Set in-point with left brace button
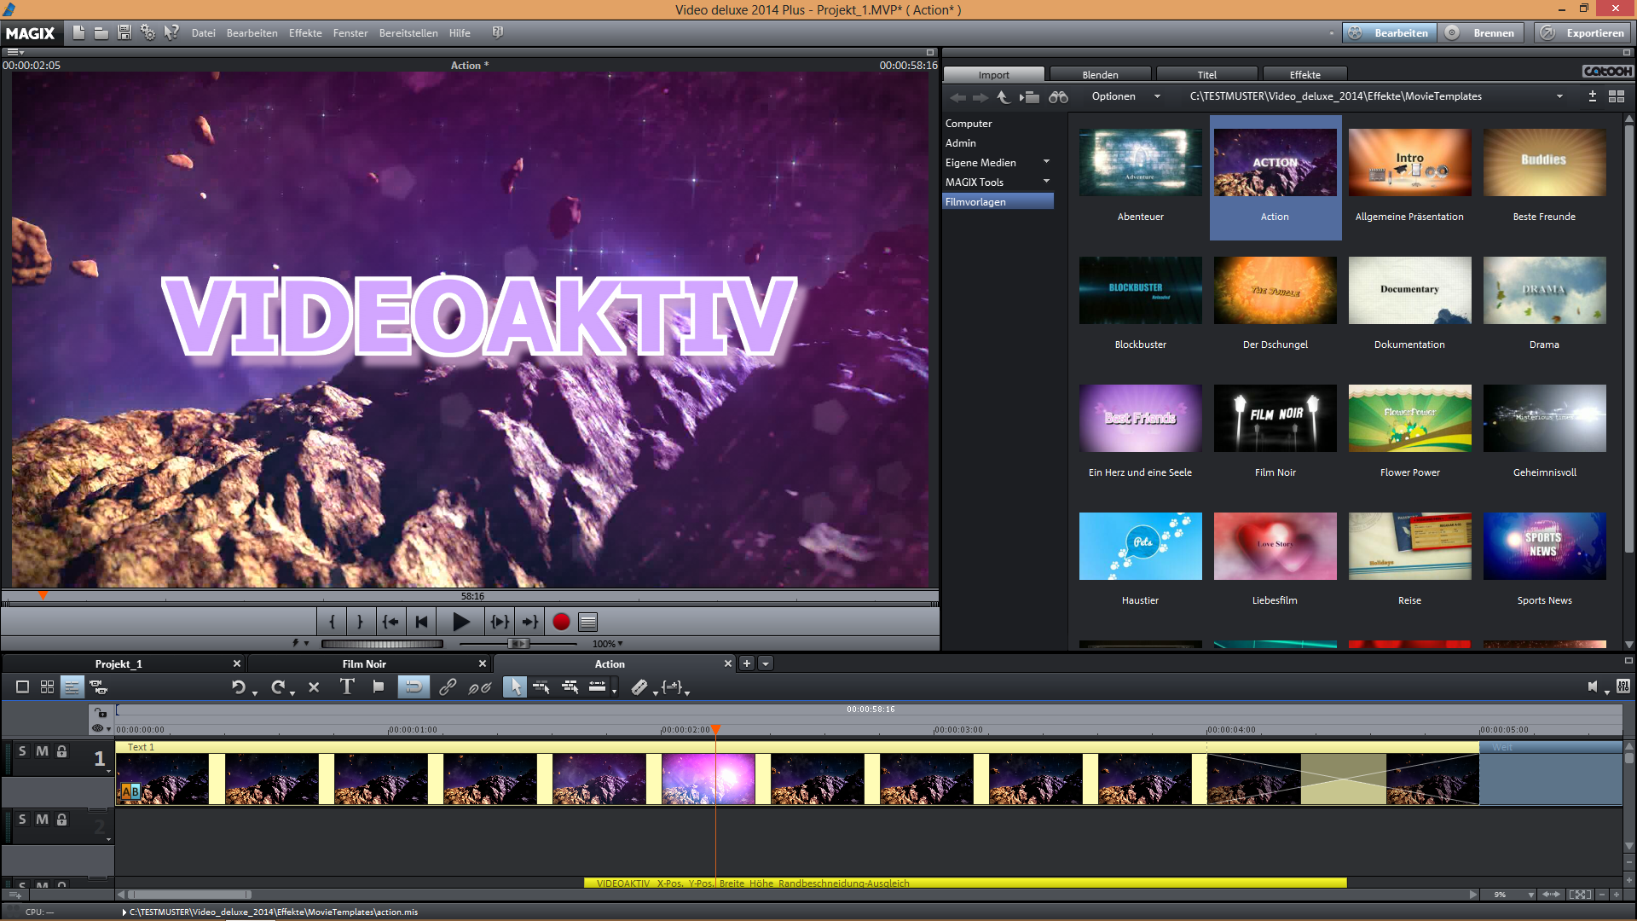Screen dimensions: 1637x921 (x=333, y=622)
